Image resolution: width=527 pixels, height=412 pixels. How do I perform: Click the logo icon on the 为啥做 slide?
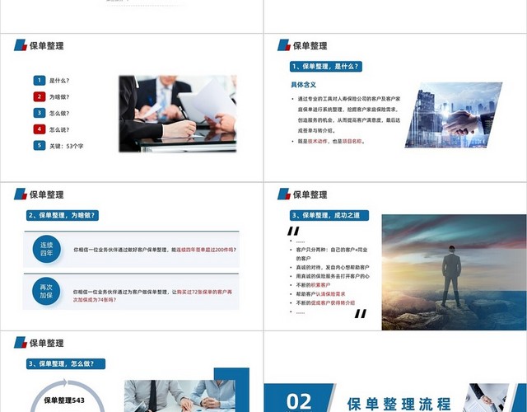tap(21, 194)
